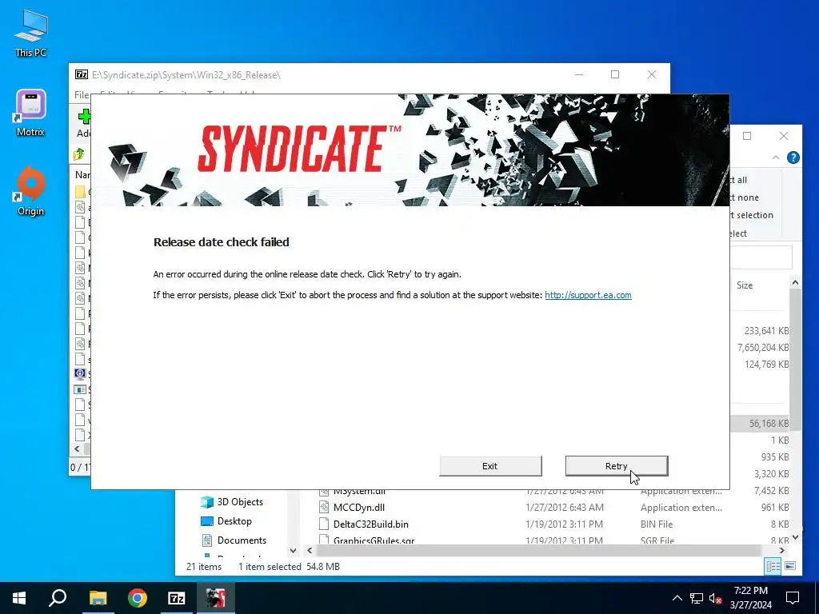Image resolution: width=819 pixels, height=614 pixels.
Task: Launch Google Chrome from the taskbar
Action: (x=138, y=598)
